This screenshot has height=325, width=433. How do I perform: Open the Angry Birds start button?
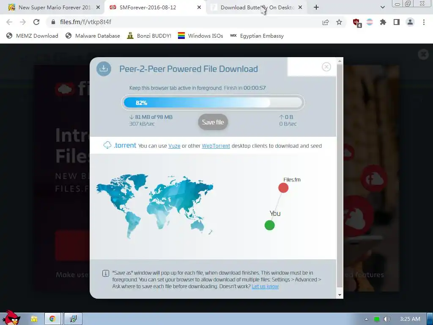[x=11, y=318]
